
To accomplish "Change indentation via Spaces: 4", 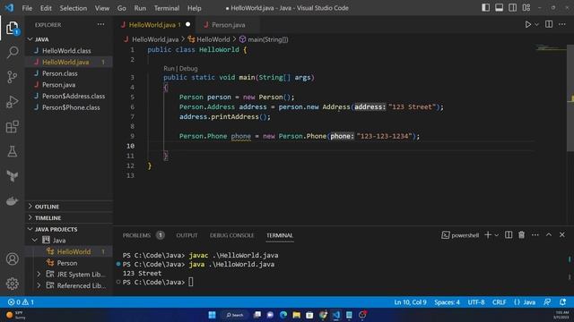I will pos(447,302).
